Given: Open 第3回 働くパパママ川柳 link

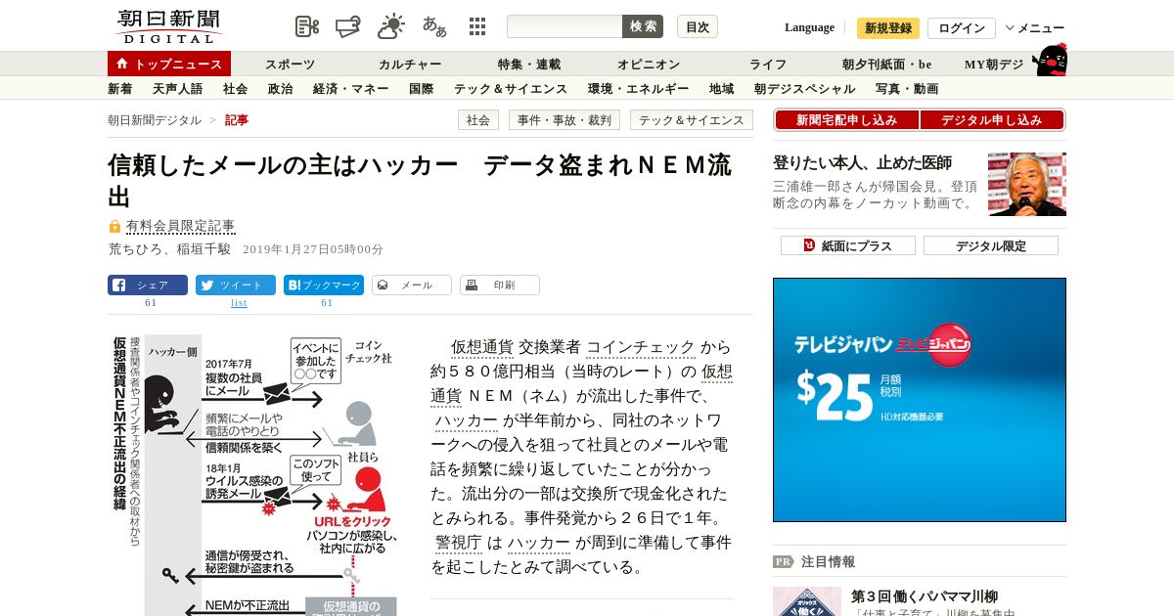Looking at the screenshot, I should 925,595.
